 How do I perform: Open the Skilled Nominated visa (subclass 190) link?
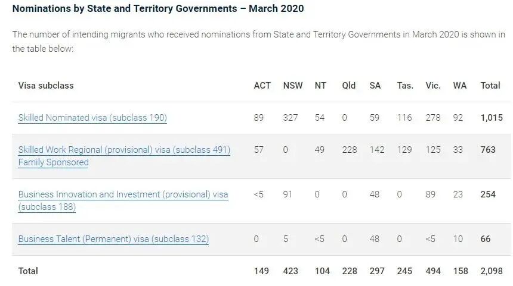click(x=92, y=118)
